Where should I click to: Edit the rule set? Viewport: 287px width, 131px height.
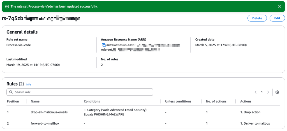277,18
